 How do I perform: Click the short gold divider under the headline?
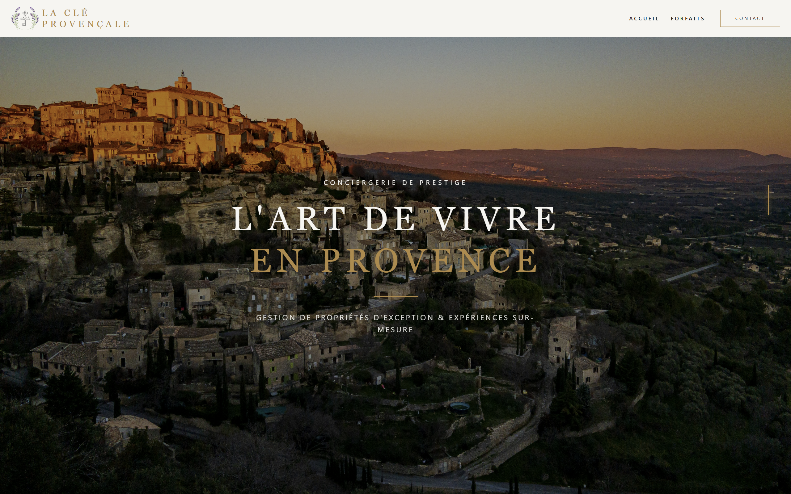pos(395,296)
